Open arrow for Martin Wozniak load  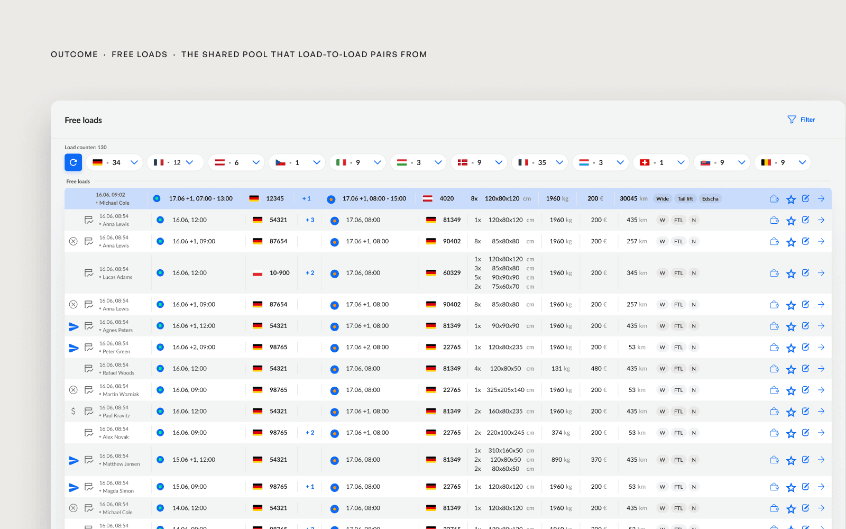pyautogui.click(x=821, y=390)
